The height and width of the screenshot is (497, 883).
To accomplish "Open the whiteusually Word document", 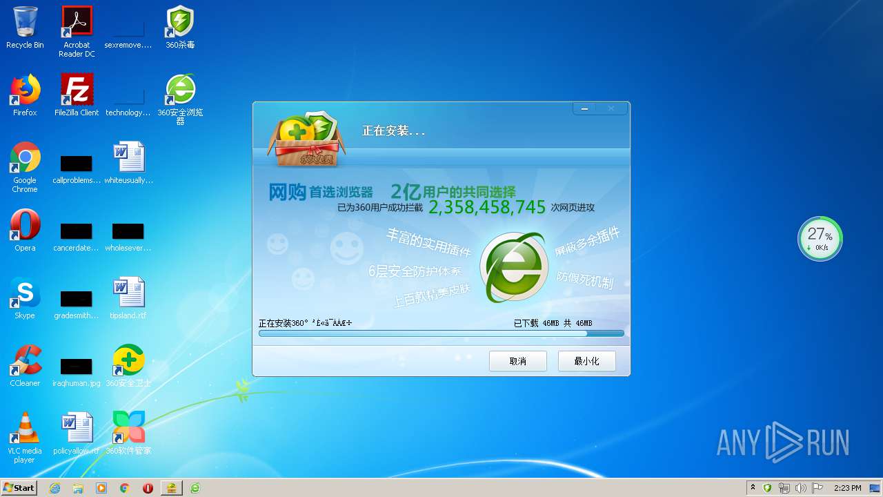I will click(129, 164).
